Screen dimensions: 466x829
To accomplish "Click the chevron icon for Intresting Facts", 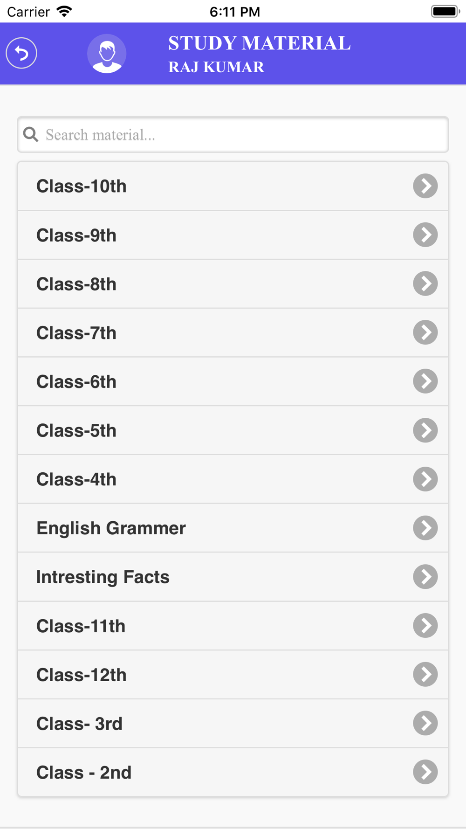I will 425,577.
